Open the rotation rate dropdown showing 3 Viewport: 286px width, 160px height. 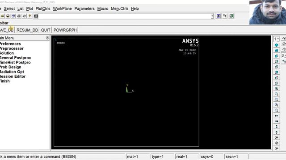283,55
